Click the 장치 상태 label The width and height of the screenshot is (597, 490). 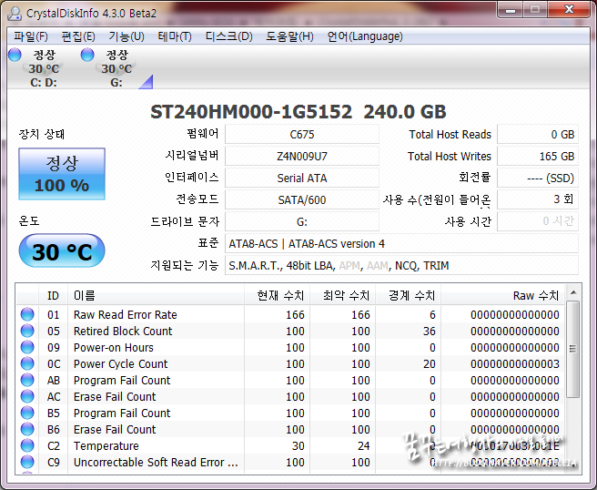[x=42, y=134]
